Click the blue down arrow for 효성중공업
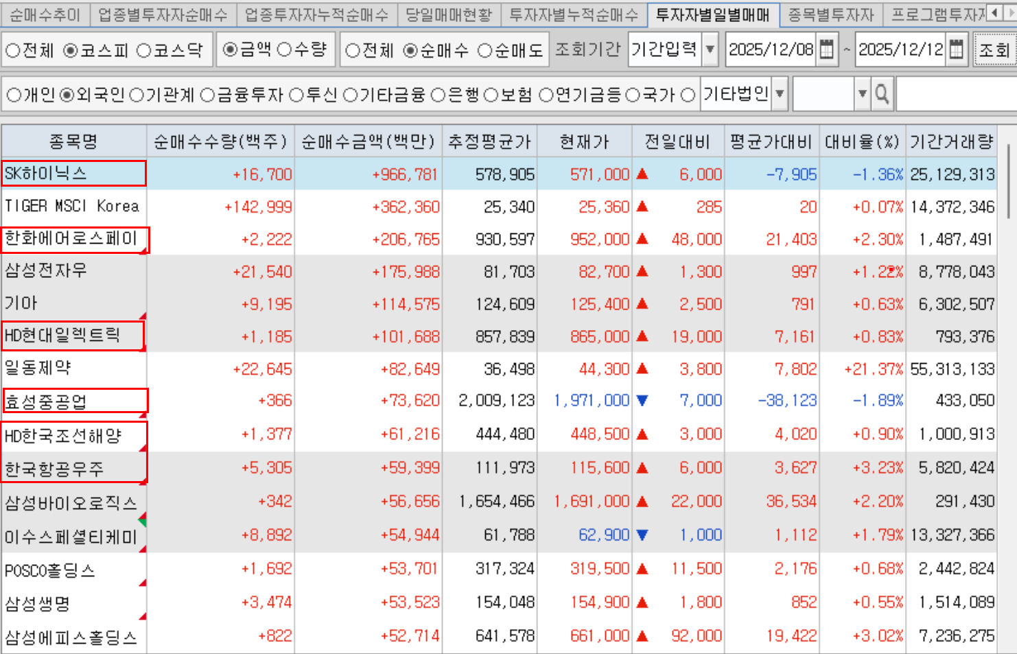This screenshot has height=654, width=1017. coord(642,401)
